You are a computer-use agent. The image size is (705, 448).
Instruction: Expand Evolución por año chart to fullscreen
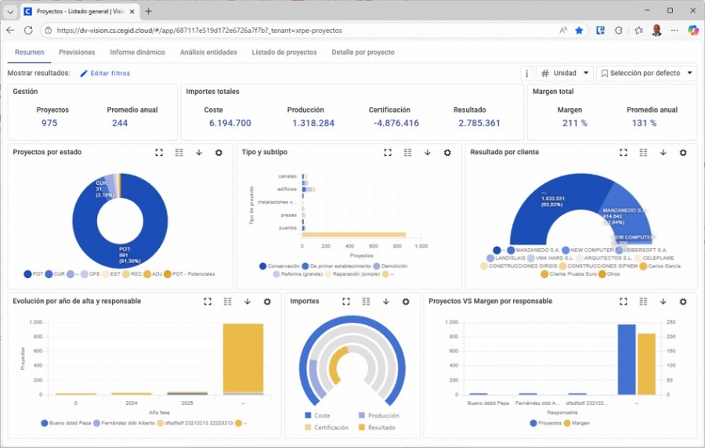pyautogui.click(x=208, y=302)
